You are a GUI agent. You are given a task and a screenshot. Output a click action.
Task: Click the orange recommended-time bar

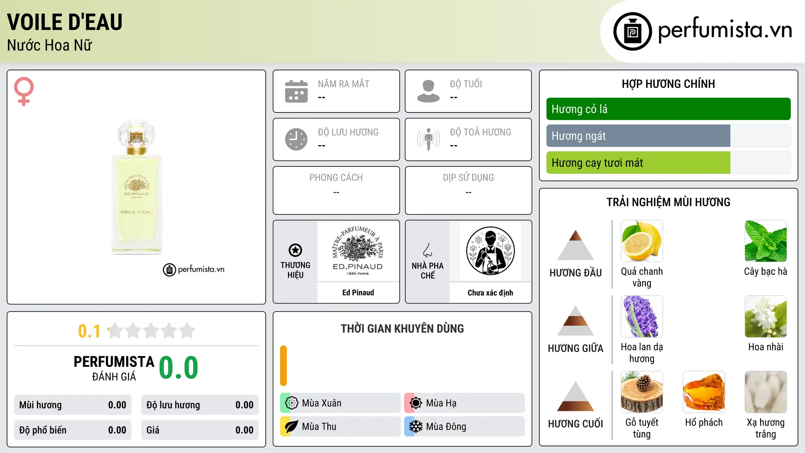coord(283,366)
